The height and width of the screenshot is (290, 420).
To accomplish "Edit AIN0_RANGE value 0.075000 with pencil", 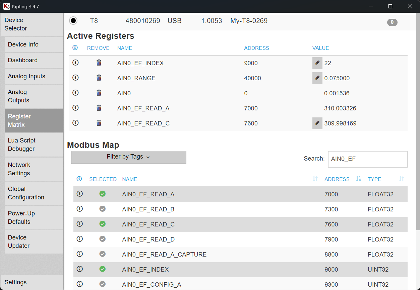I will coord(317,78).
